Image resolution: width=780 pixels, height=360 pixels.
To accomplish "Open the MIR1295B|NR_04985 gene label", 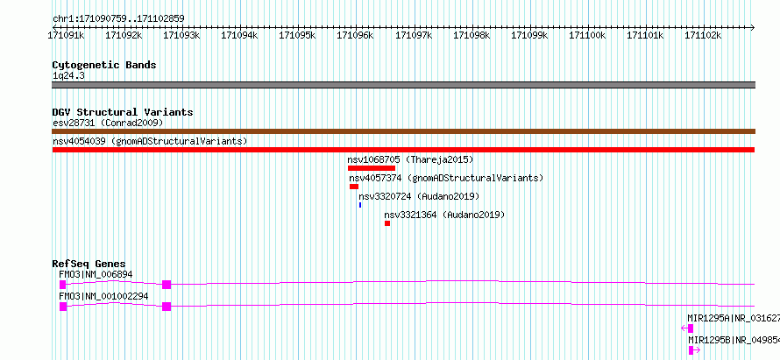I will tap(734, 340).
